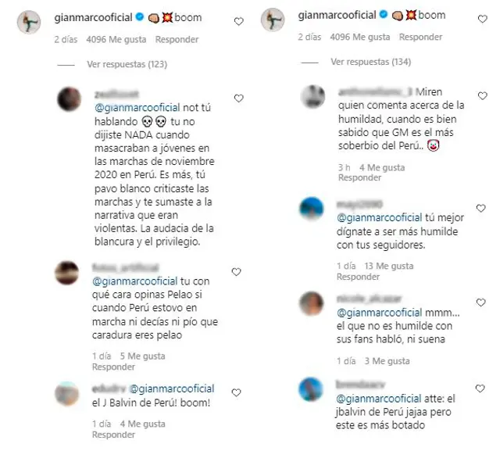The image size is (500, 458).
Task: Expand Ver respuestas (134)
Action: (371, 62)
